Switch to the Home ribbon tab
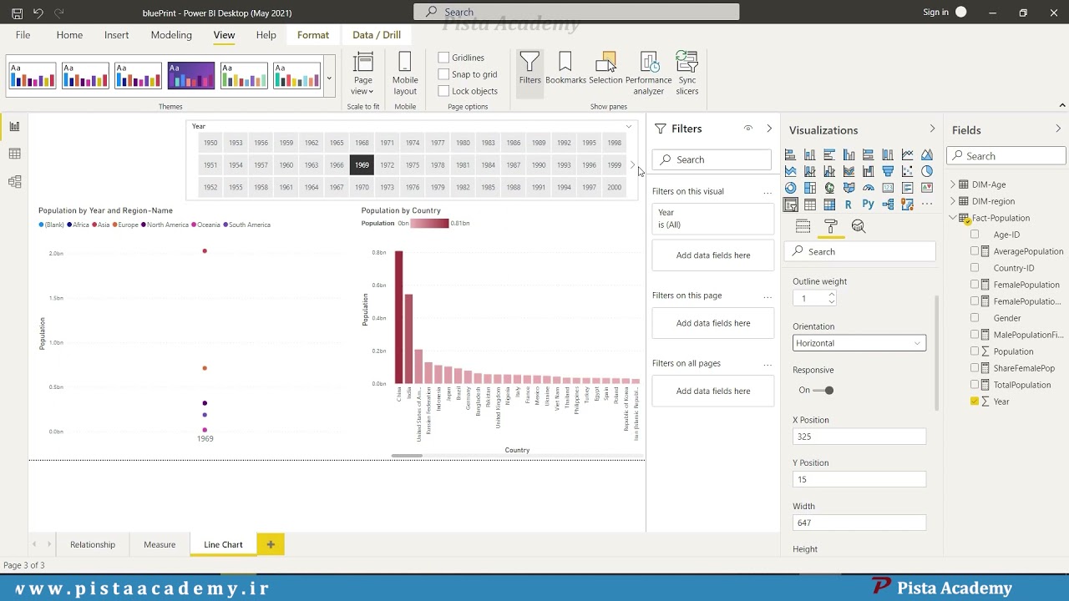The width and height of the screenshot is (1069, 601). coord(69,35)
